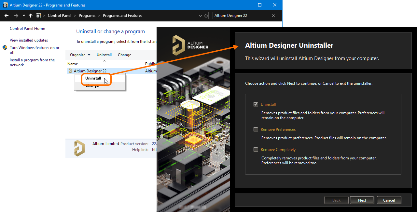Open the Organize dropdown menu

tap(80, 55)
